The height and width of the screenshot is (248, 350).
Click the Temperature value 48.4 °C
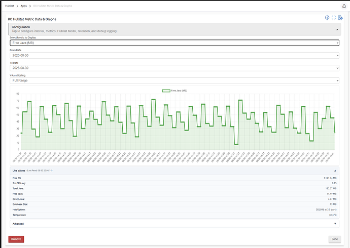(x=333, y=215)
